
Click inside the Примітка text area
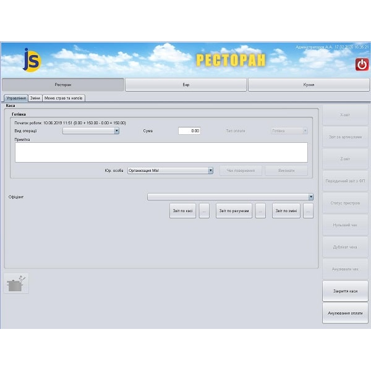tap(161, 152)
